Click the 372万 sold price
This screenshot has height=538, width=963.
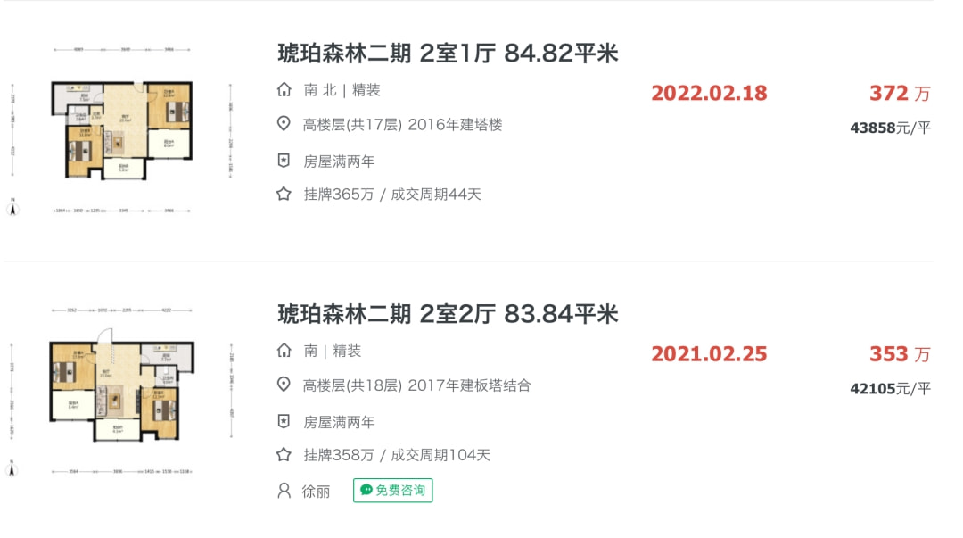click(x=900, y=93)
